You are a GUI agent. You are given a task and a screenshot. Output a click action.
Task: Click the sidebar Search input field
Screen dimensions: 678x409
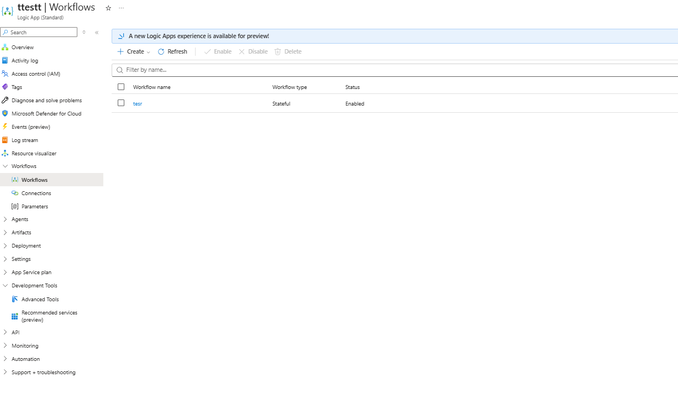tap(39, 33)
